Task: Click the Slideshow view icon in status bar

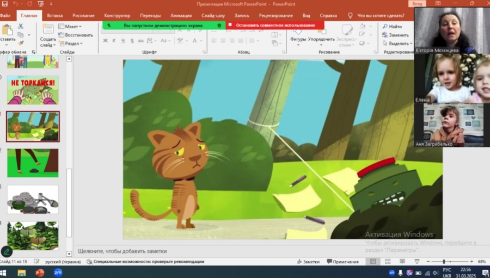Action: coord(417,262)
